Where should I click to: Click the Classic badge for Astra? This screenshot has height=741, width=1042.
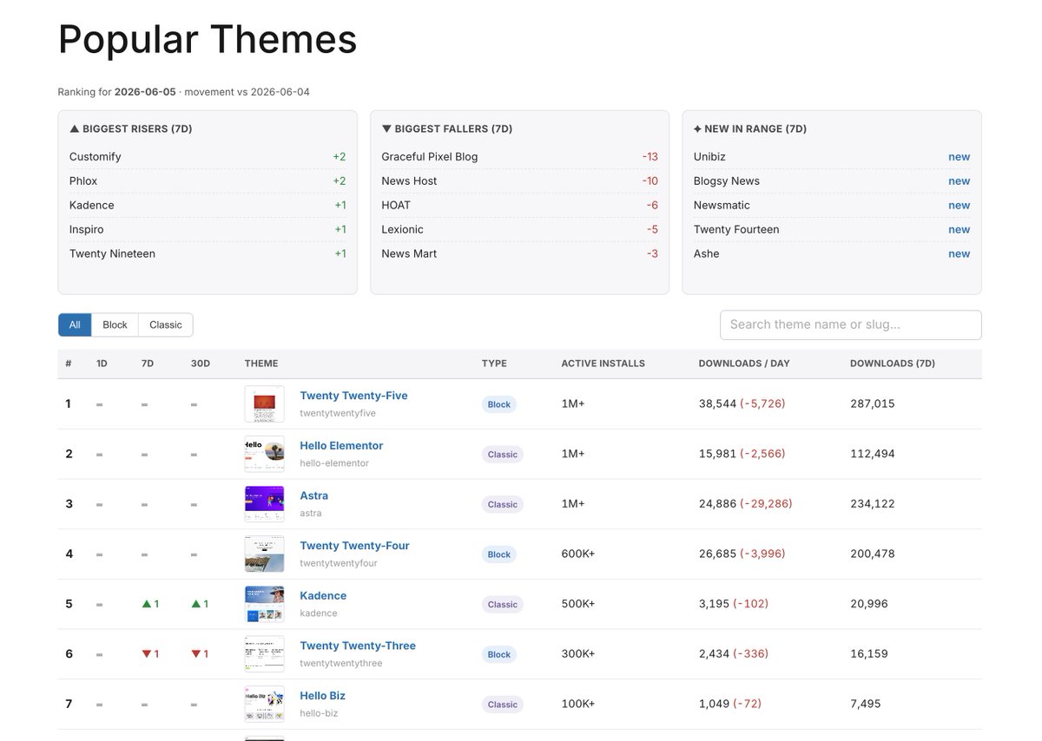coord(503,504)
